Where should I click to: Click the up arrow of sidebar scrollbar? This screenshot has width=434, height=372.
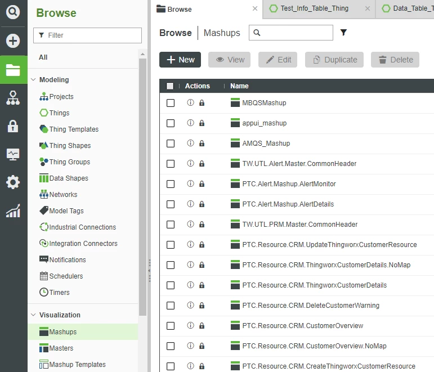[x=143, y=54]
